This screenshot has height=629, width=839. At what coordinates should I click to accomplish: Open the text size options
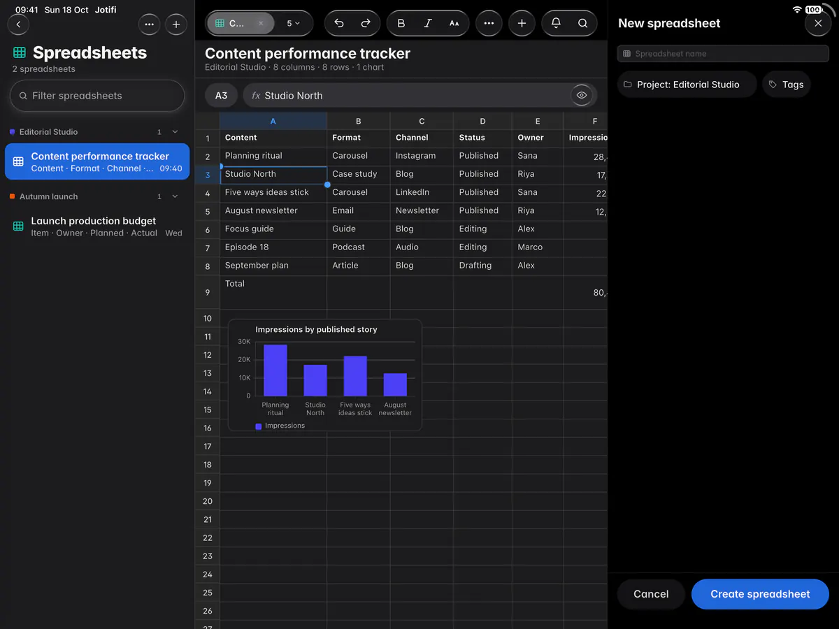click(x=454, y=23)
